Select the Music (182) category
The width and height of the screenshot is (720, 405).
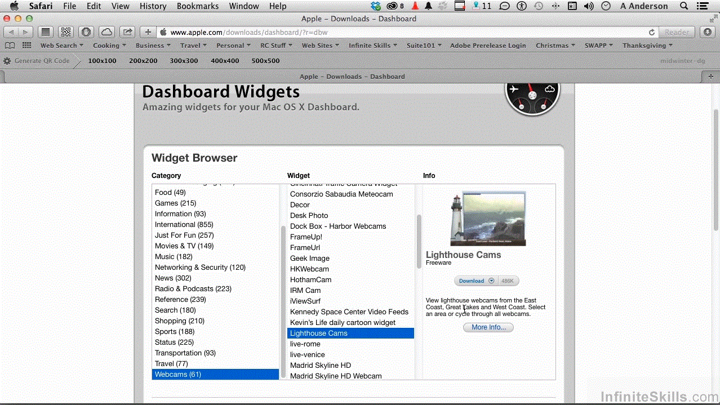(x=215, y=256)
